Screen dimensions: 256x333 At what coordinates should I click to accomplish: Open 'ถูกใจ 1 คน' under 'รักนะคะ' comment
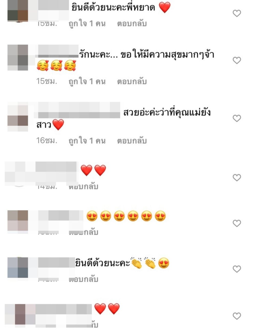pyautogui.click(x=87, y=81)
